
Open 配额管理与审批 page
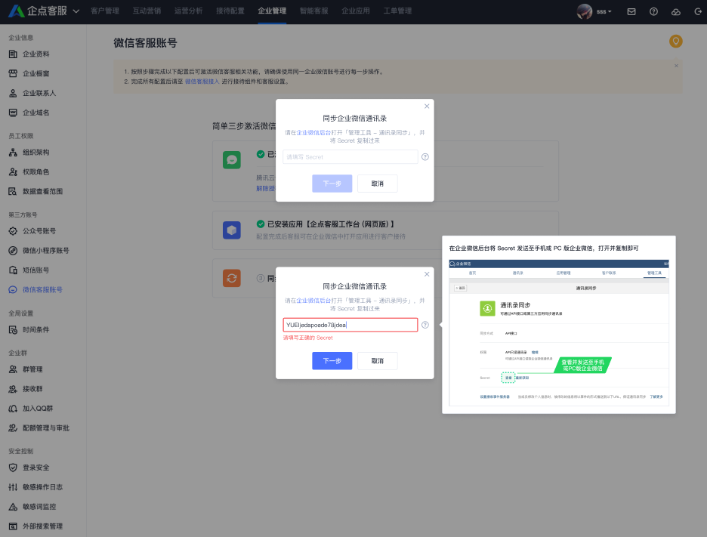pos(45,428)
